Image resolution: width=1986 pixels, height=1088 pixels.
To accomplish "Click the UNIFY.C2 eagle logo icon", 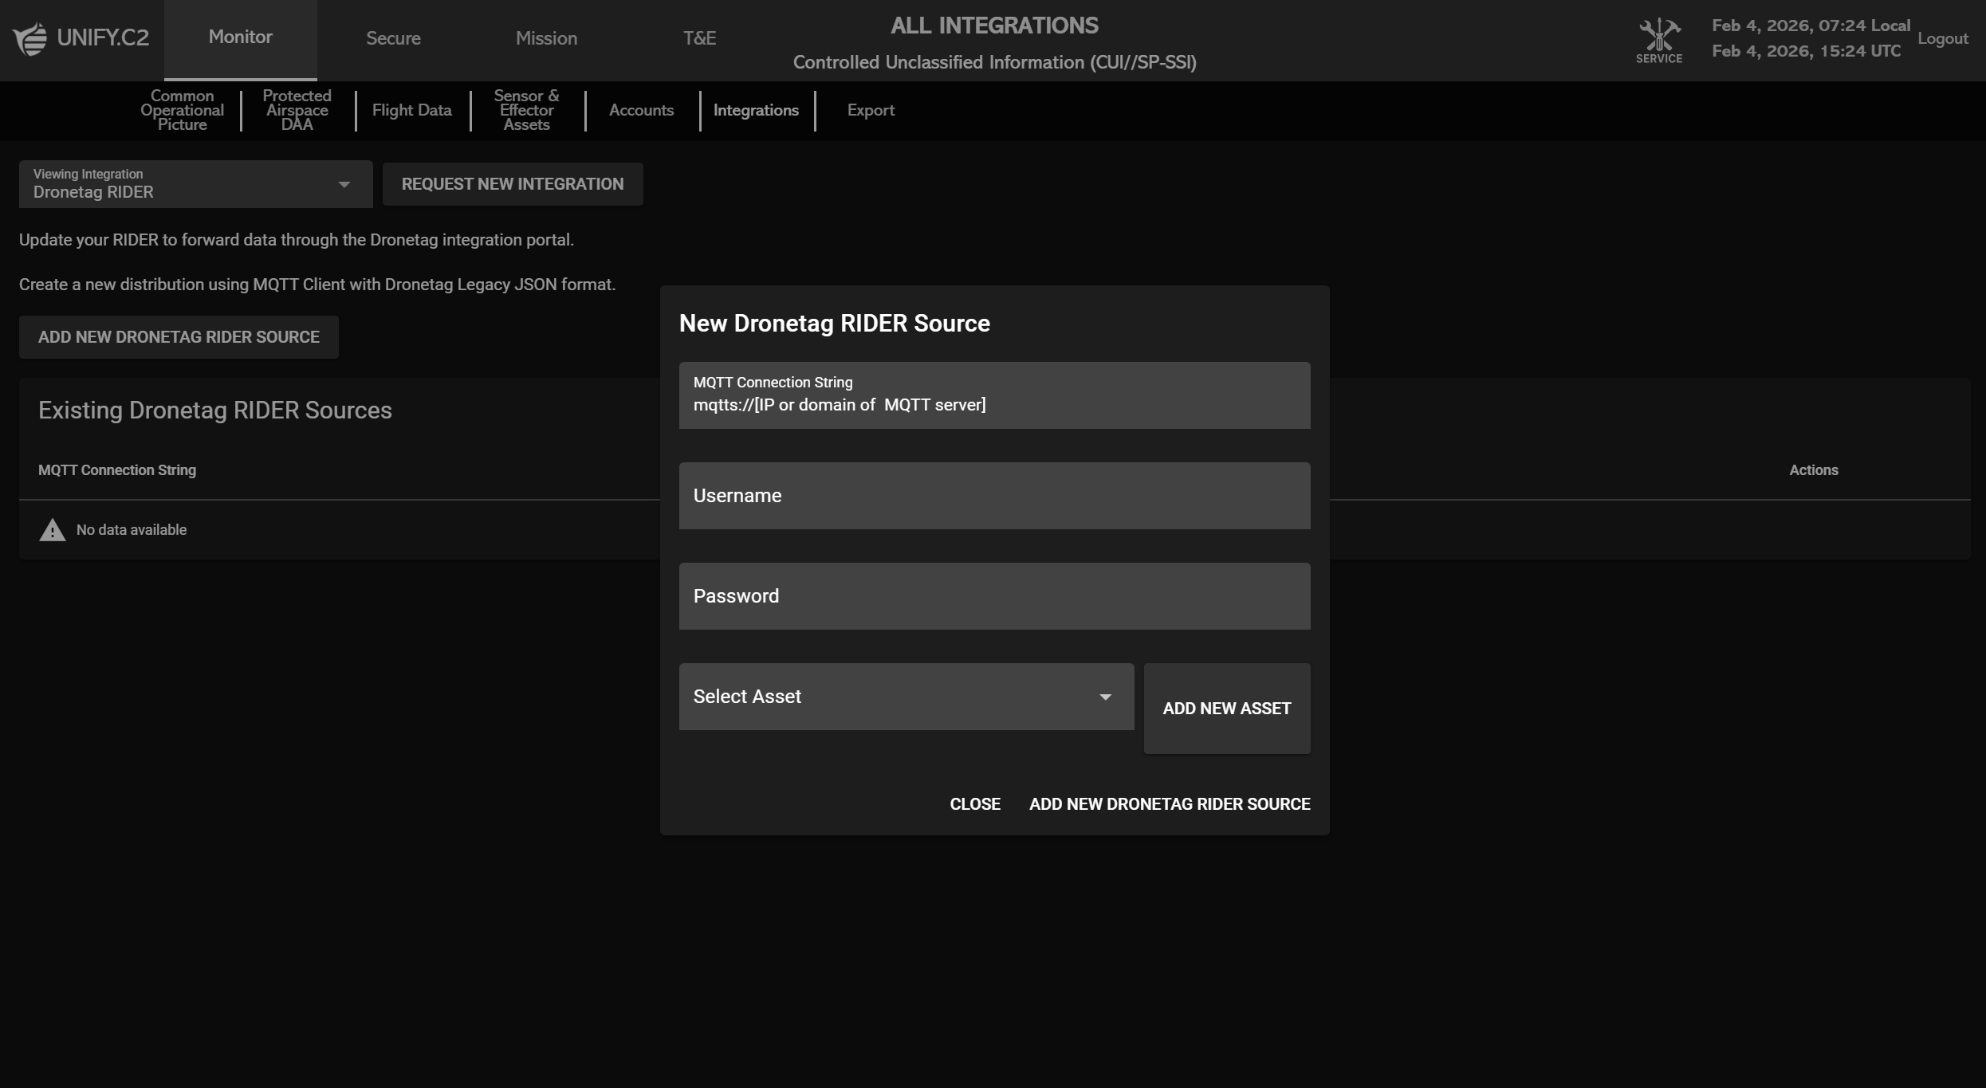I will tap(30, 39).
